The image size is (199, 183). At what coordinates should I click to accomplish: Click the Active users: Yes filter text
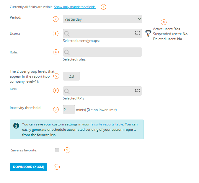click(x=167, y=29)
